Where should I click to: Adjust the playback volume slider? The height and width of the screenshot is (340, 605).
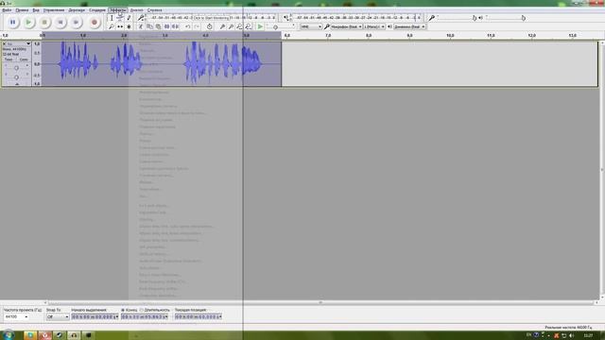(x=505, y=18)
